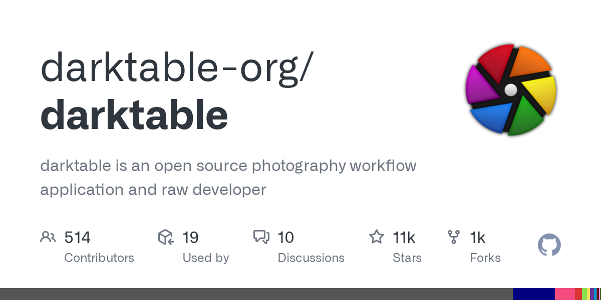Click the GitHub Octocat logo
The height and width of the screenshot is (300, 601).
click(x=549, y=245)
